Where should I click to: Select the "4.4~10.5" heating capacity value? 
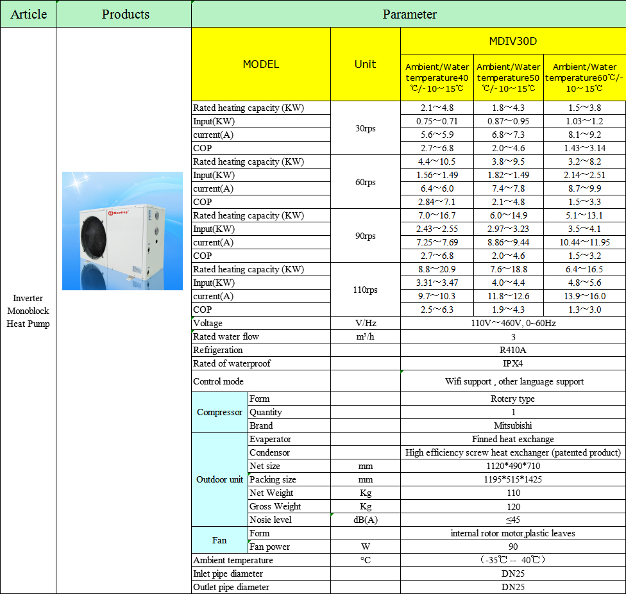tap(437, 161)
